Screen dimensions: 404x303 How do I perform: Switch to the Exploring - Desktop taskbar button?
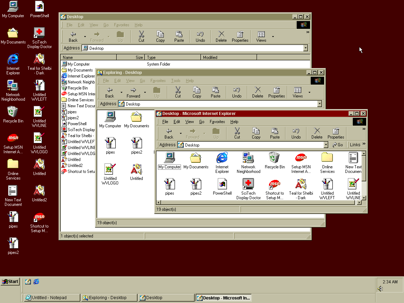pos(109,298)
